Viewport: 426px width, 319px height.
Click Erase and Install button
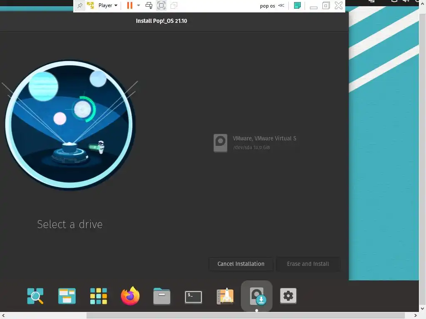click(308, 264)
